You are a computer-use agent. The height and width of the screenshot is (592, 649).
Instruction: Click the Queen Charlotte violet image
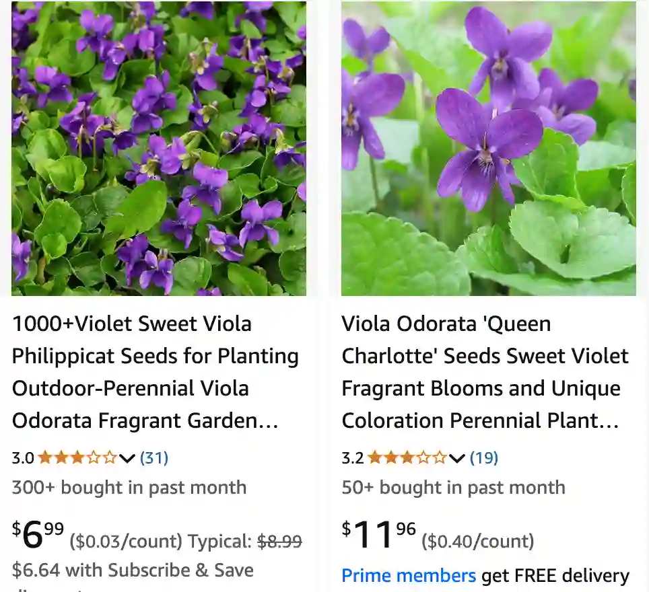488,148
